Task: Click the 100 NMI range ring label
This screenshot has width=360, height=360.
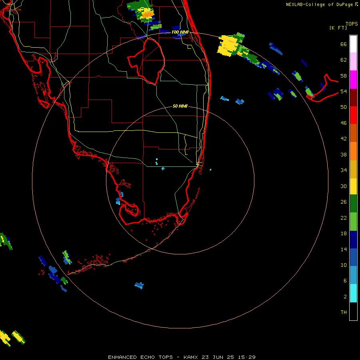Action: [180, 32]
